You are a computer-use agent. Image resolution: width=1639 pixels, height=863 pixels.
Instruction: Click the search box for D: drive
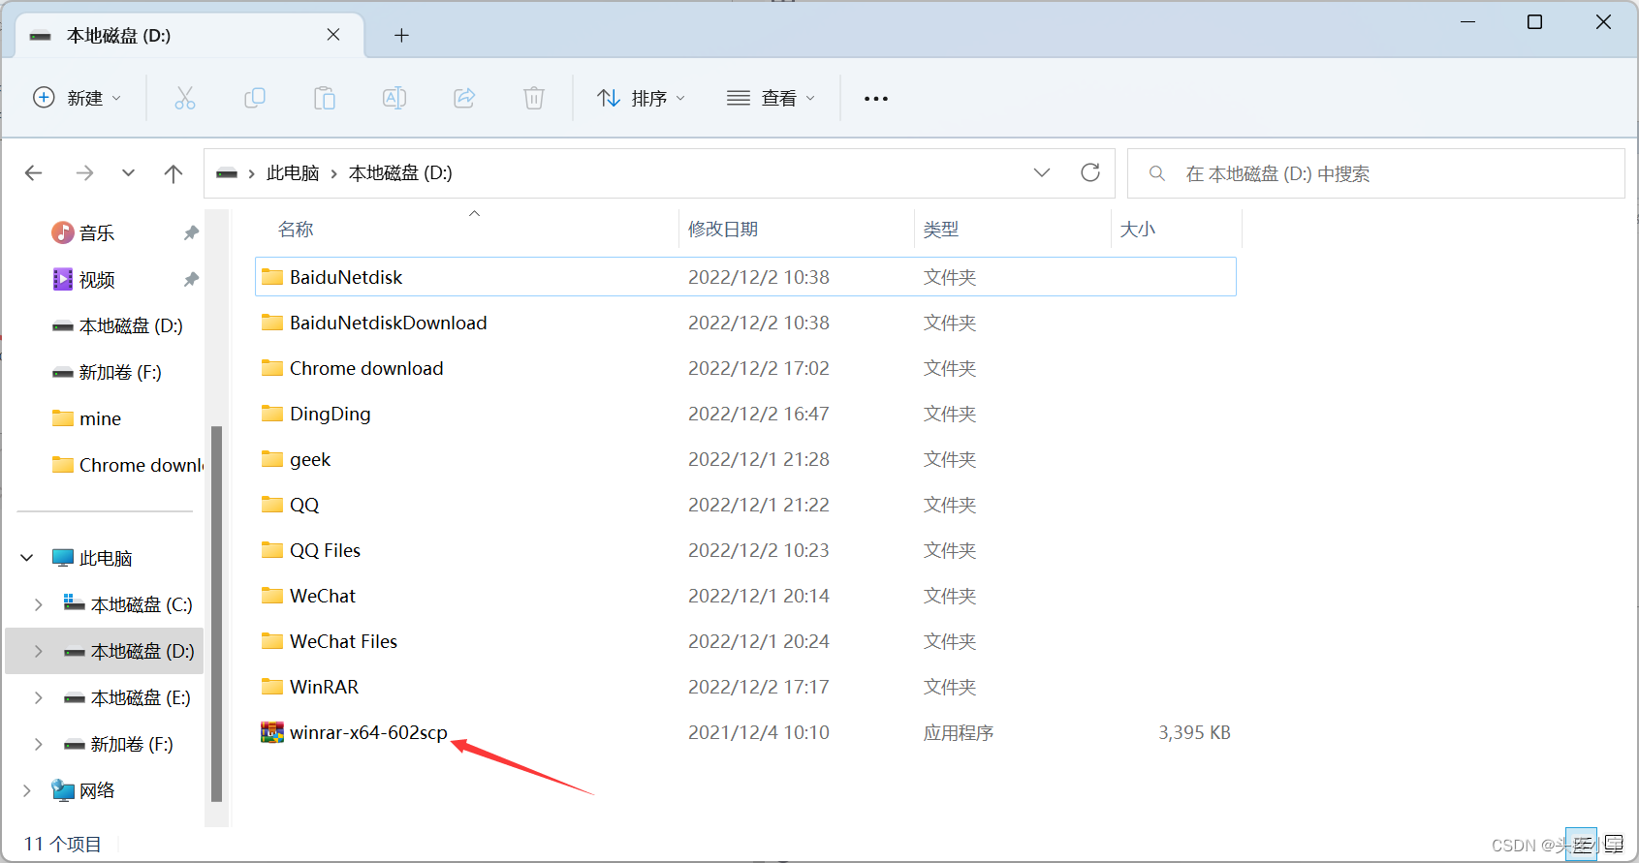point(1375,173)
